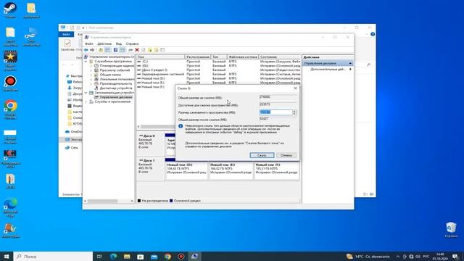The image size is (464, 261).
Task: Expand Службы и приложения tree node
Action: point(86,101)
